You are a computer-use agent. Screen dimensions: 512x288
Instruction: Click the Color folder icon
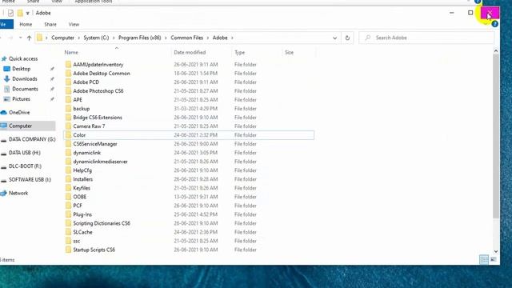tap(68, 135)
